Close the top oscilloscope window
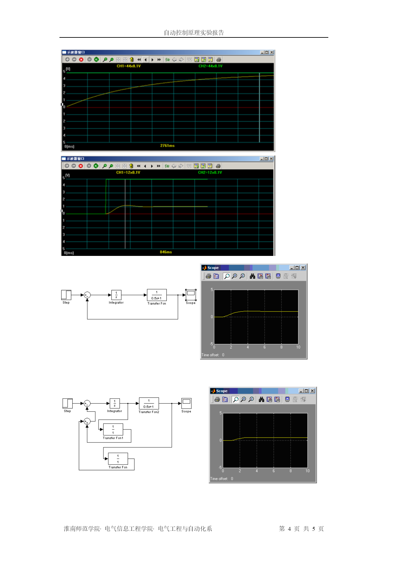401x566 pixels. (x=272, y=52)
